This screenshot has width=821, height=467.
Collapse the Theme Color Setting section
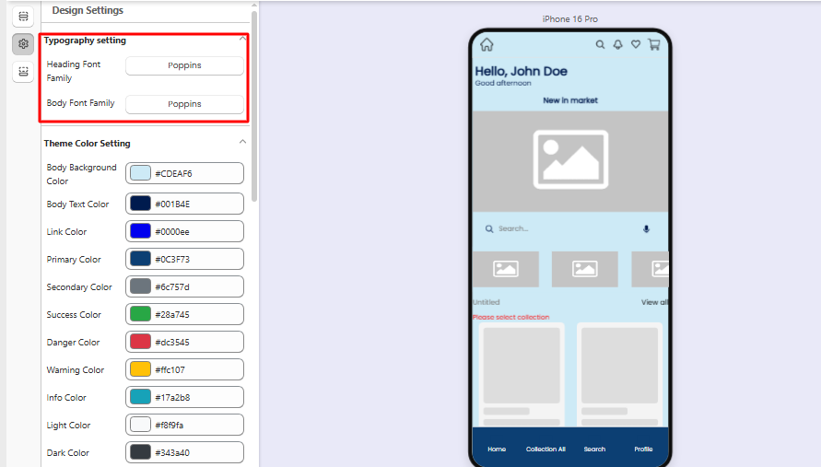coord(242,143)
